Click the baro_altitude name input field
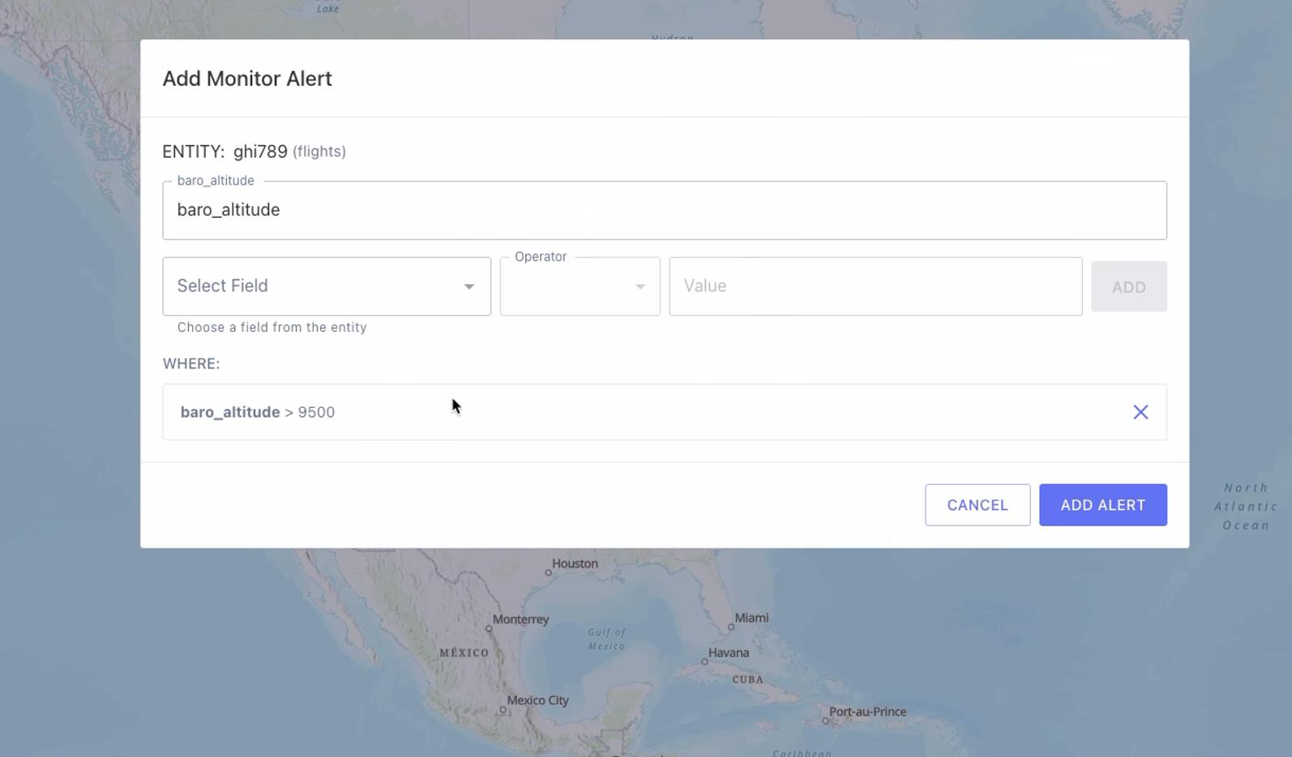This screenshot has height=757, width=1292. click(x=665, y=211)
